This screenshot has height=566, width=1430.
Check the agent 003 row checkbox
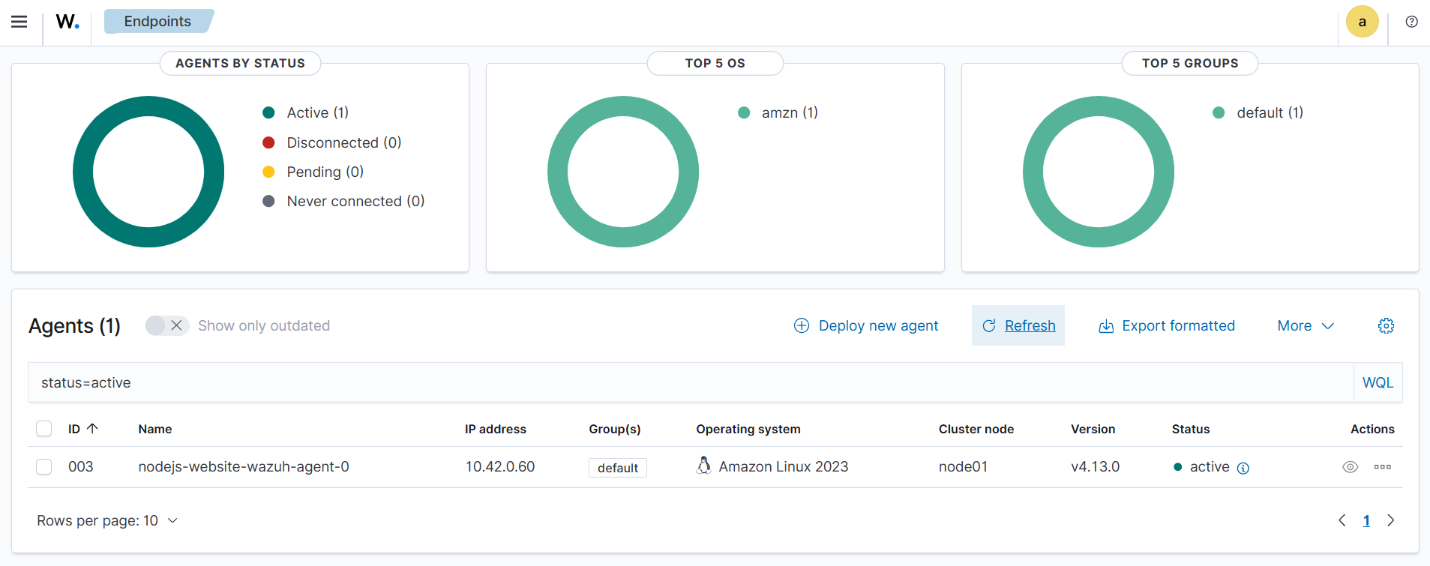44,467
